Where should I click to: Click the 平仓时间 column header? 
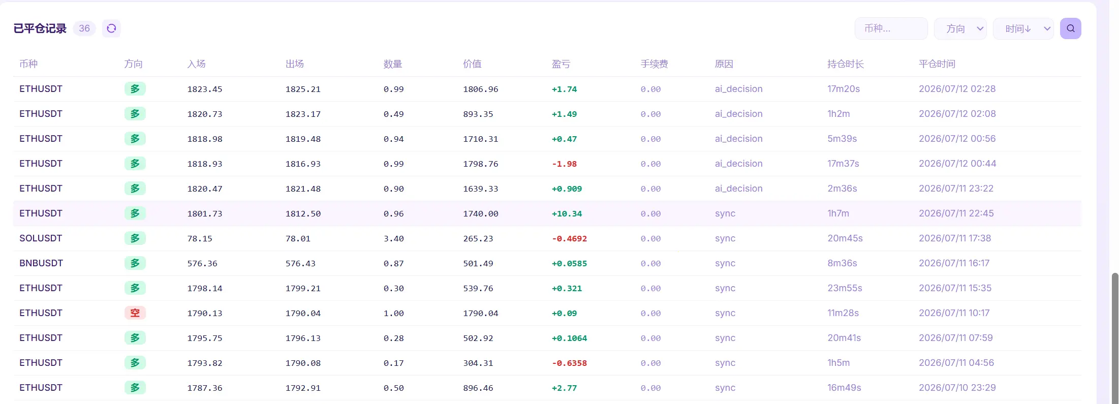(937, 64)
